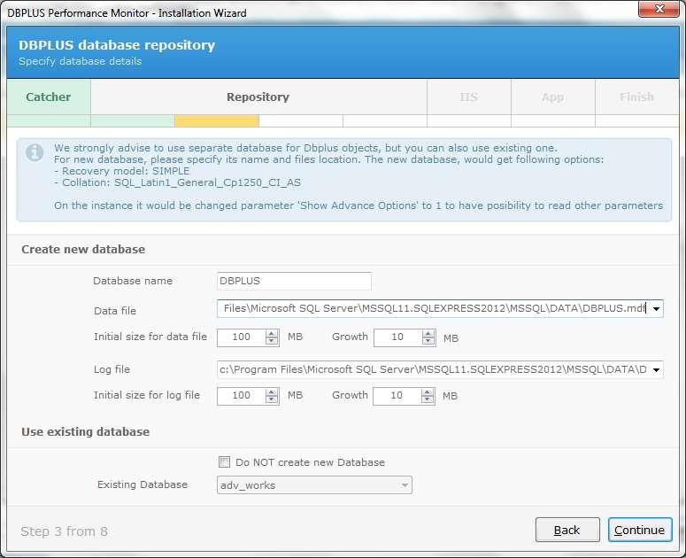Decrease initial size for data file
This screenshot has width=686, height=558.
[x=272, y=341]
